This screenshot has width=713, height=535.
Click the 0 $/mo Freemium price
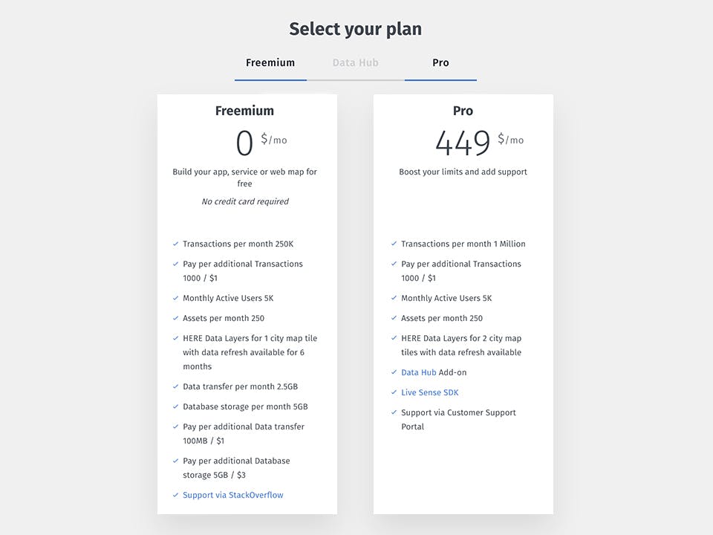click(261, 143)
